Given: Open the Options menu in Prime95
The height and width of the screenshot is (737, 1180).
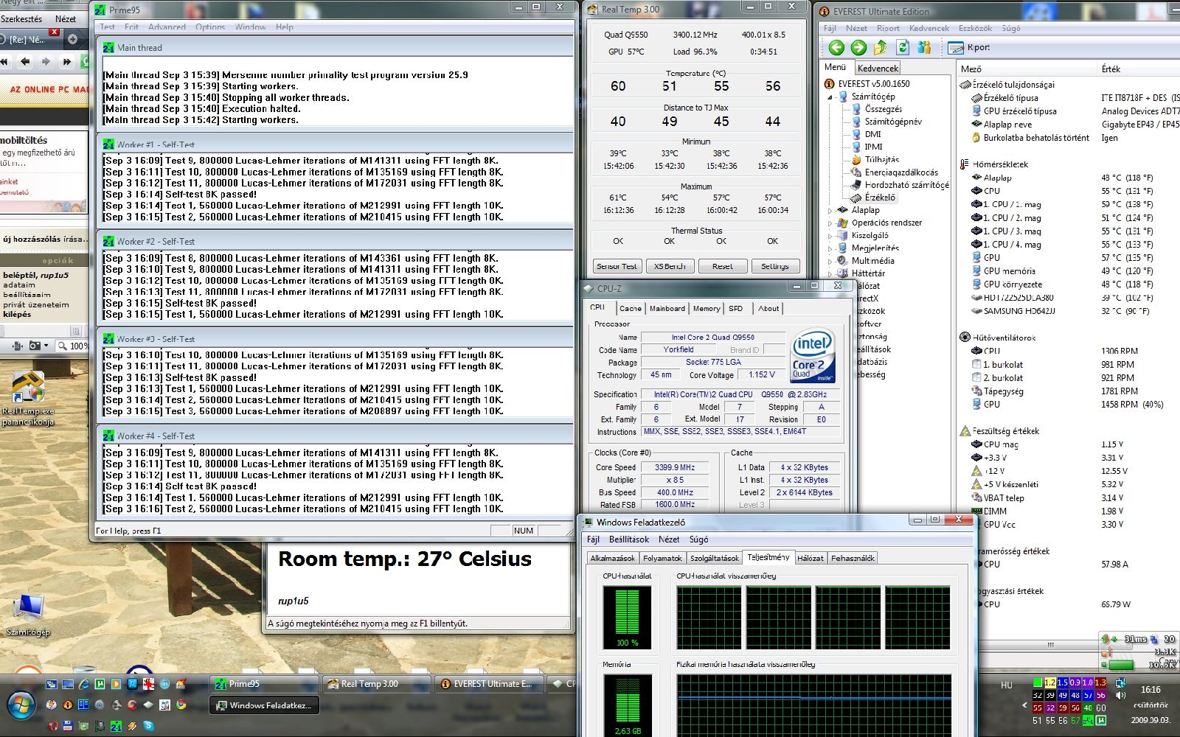Looking at the screenshot, I should tap(210, 27).
